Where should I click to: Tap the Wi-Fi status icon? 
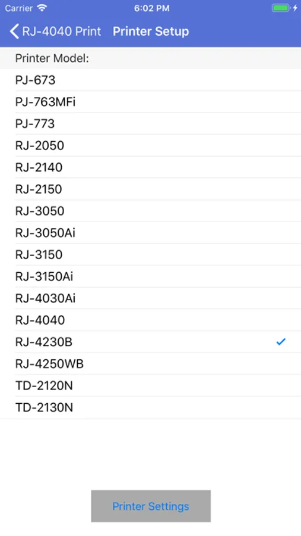point(42,8)
